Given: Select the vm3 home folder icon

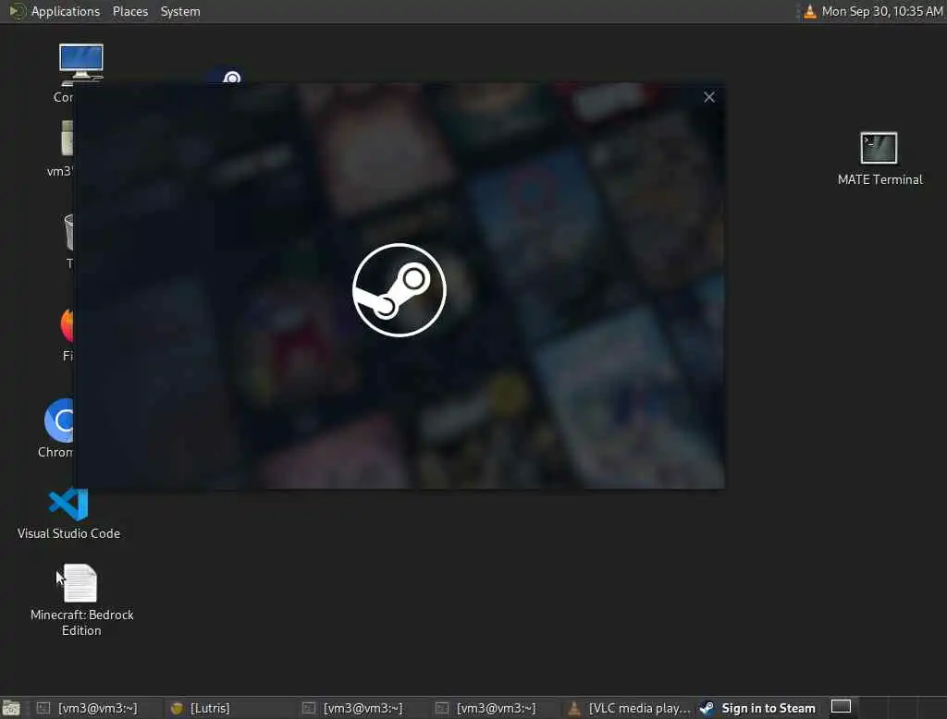Looking at the screenshot, I should point(60,148).
